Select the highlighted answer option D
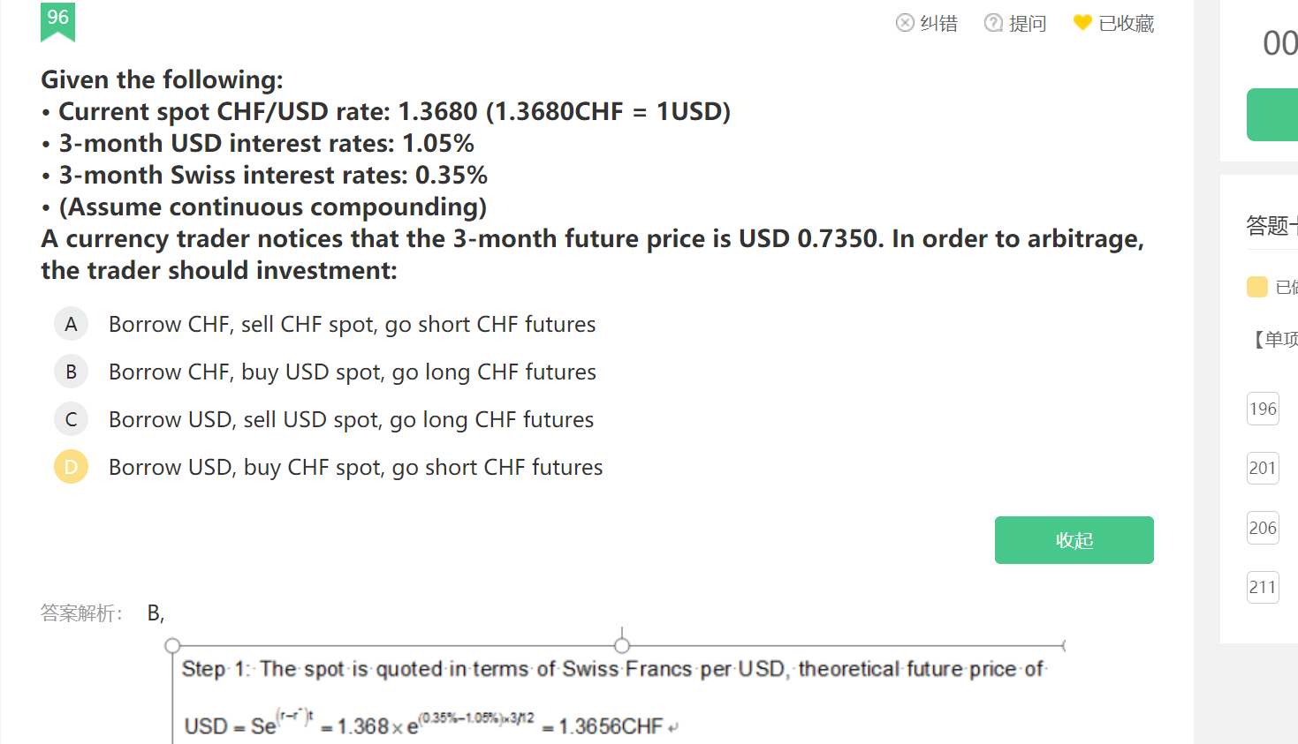 [72, 467]
